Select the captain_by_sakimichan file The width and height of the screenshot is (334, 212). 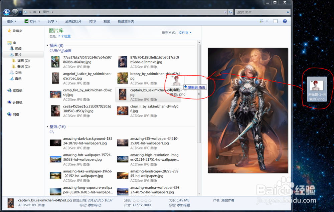coord(148,95)
